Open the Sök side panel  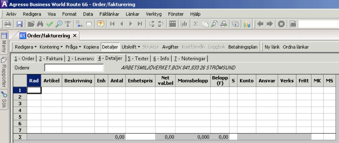click(x=4, y=99)
